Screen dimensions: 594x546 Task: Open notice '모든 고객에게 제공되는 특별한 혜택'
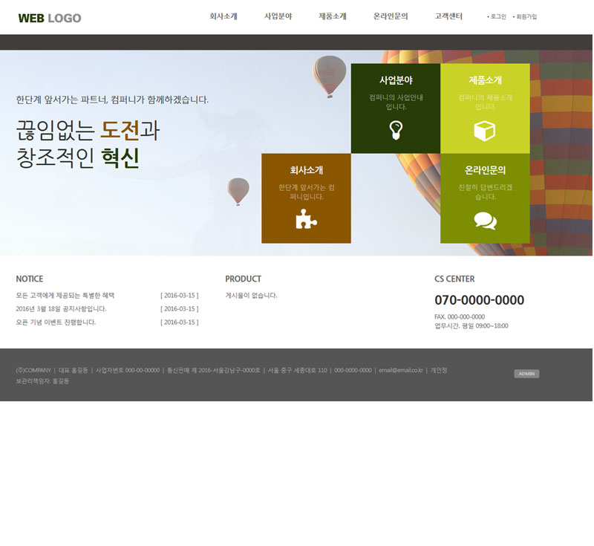pos(65,295)
